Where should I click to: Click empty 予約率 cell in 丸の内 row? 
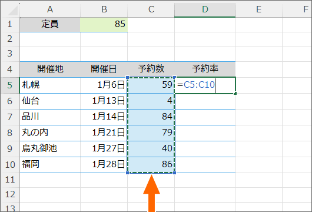click(x=205, y=133)
